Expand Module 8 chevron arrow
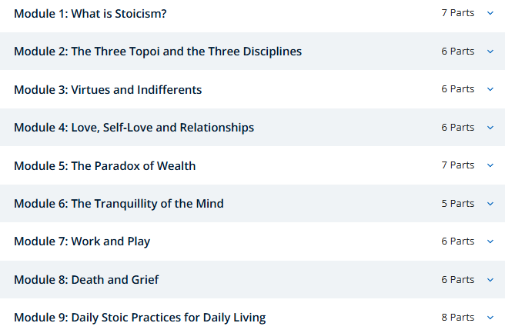Screen dimensions: 505x333 pos(490,280)
